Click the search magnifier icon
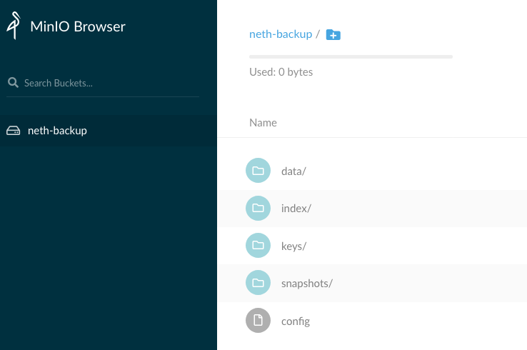The width and height of the screenshot is (527, 350). point(13,82)
